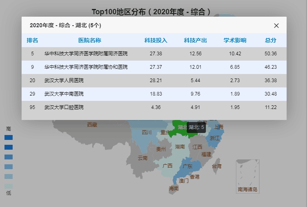
Task: Click the 科技投入 column header
Action: coord(156,40)
